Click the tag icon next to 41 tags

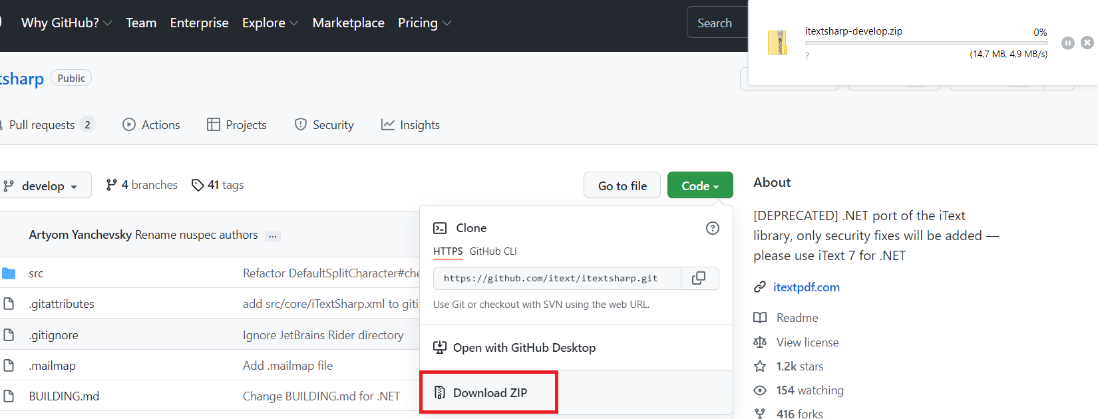click(198, 185)
